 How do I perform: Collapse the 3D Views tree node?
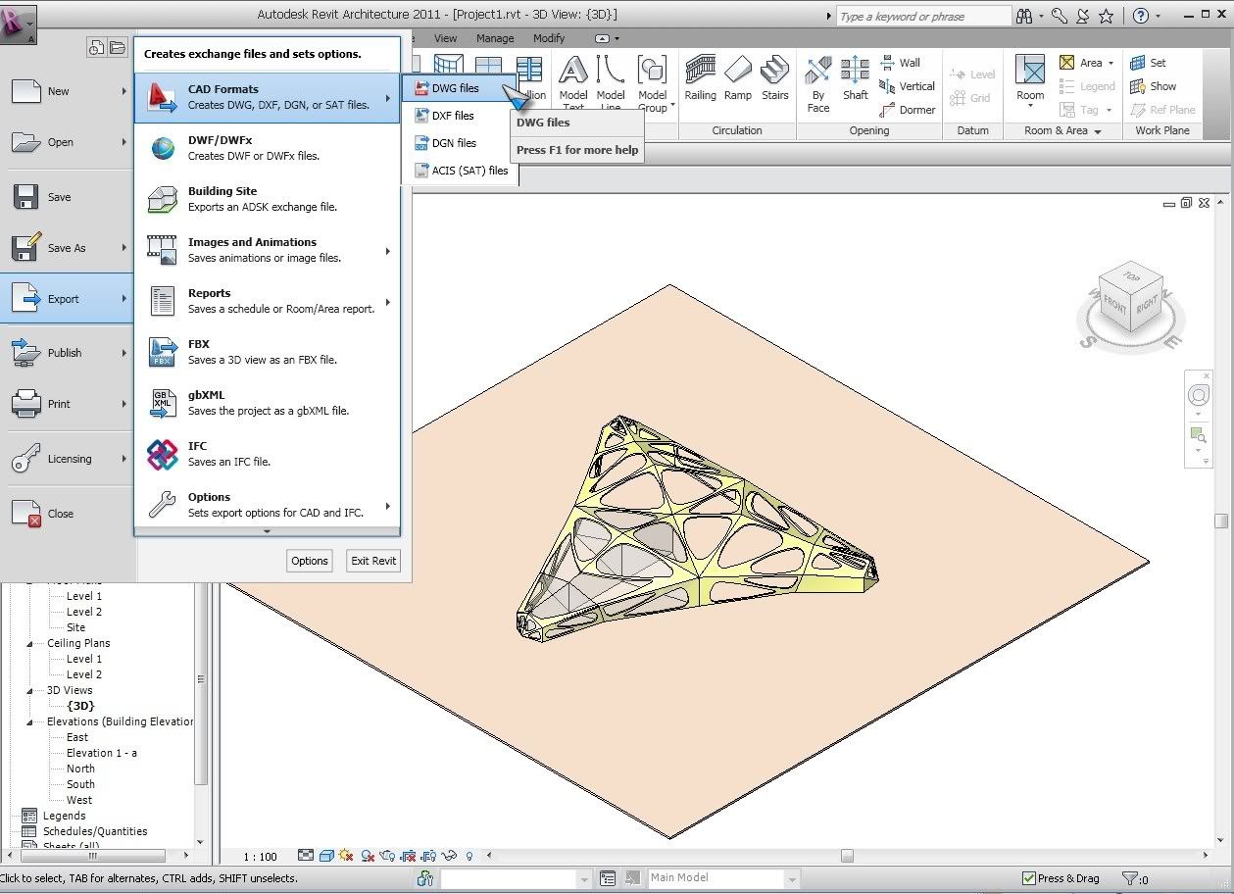pos(28,691)
